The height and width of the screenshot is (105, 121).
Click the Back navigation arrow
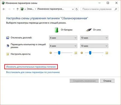pos(4,9)
